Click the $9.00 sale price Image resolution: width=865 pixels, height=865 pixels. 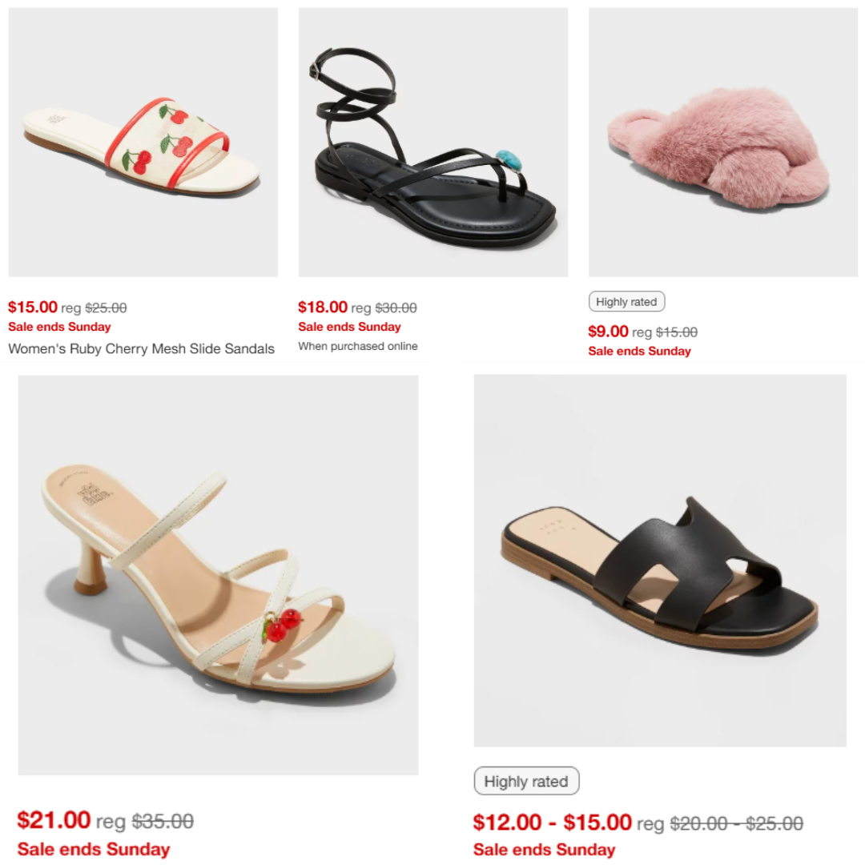click(608, 331)
